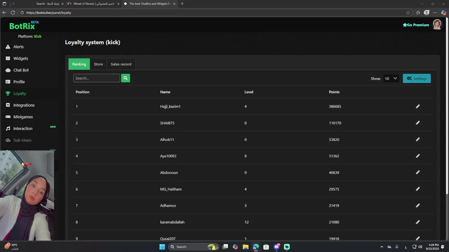This screenshot has width=449, height=252.
Task: Switch to the Sales record tab
Action: 121,64
